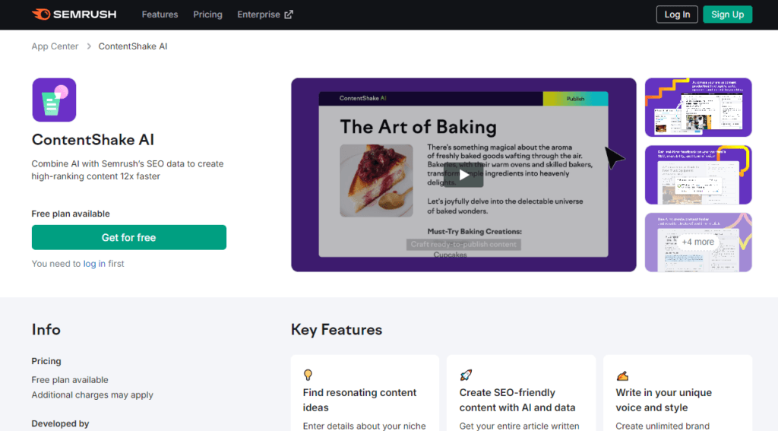Click the Find resonating content ideas heading
Screen dimensions: 778x431
tap(359, 400)
